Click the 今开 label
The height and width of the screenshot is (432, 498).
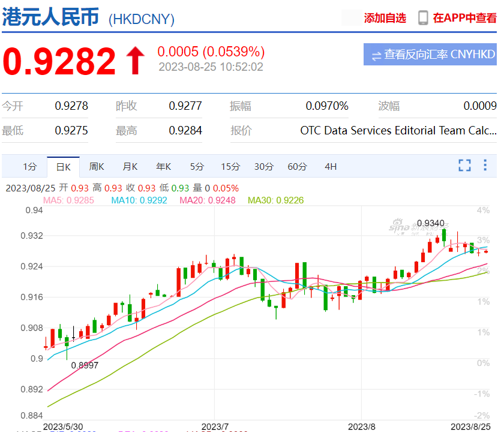click(x=13, y=106)
